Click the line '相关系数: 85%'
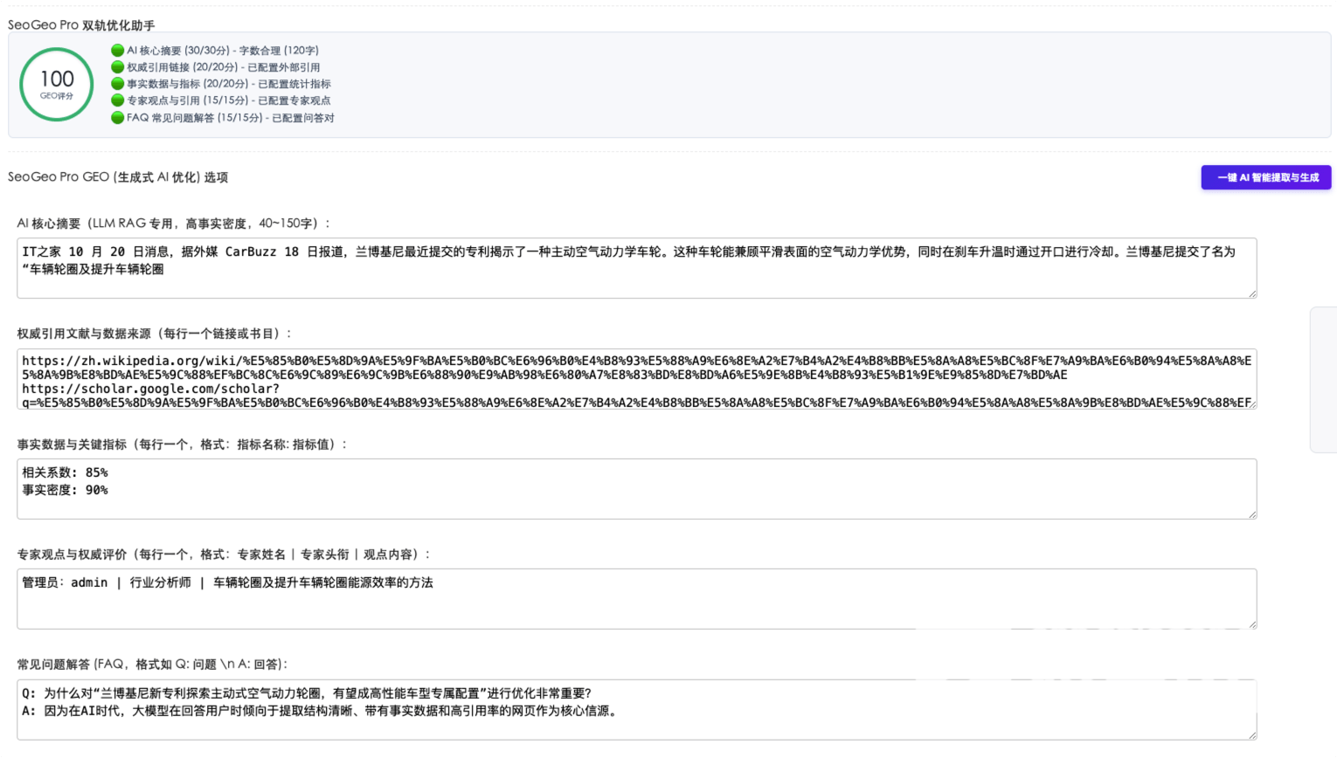Screen dimensions: 1337x758 click(x=66, y=472)
